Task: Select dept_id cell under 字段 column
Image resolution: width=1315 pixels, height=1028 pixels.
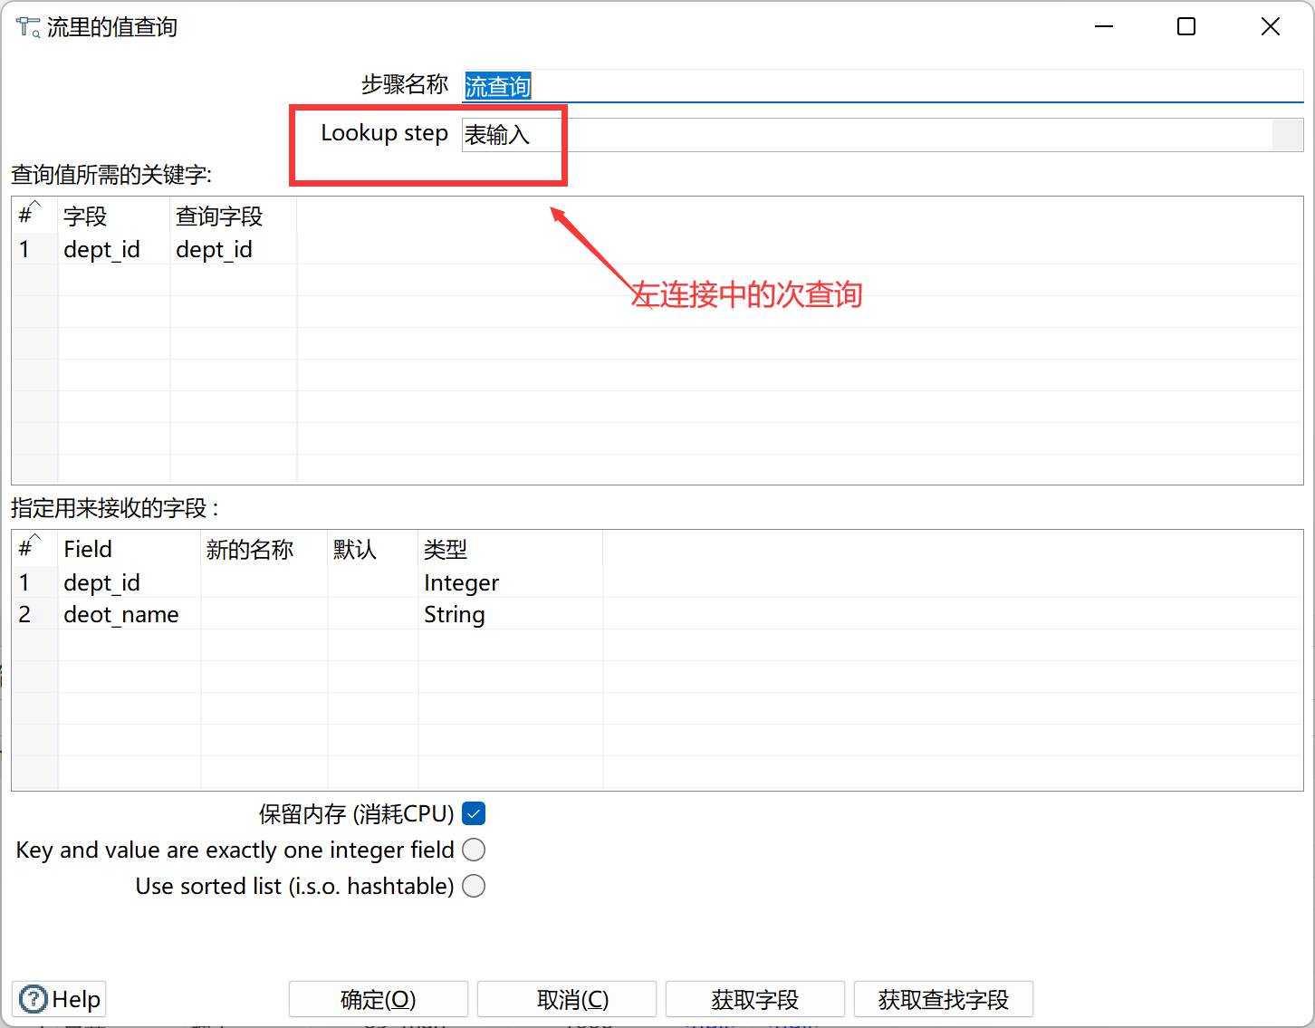Action: (114, 249)
